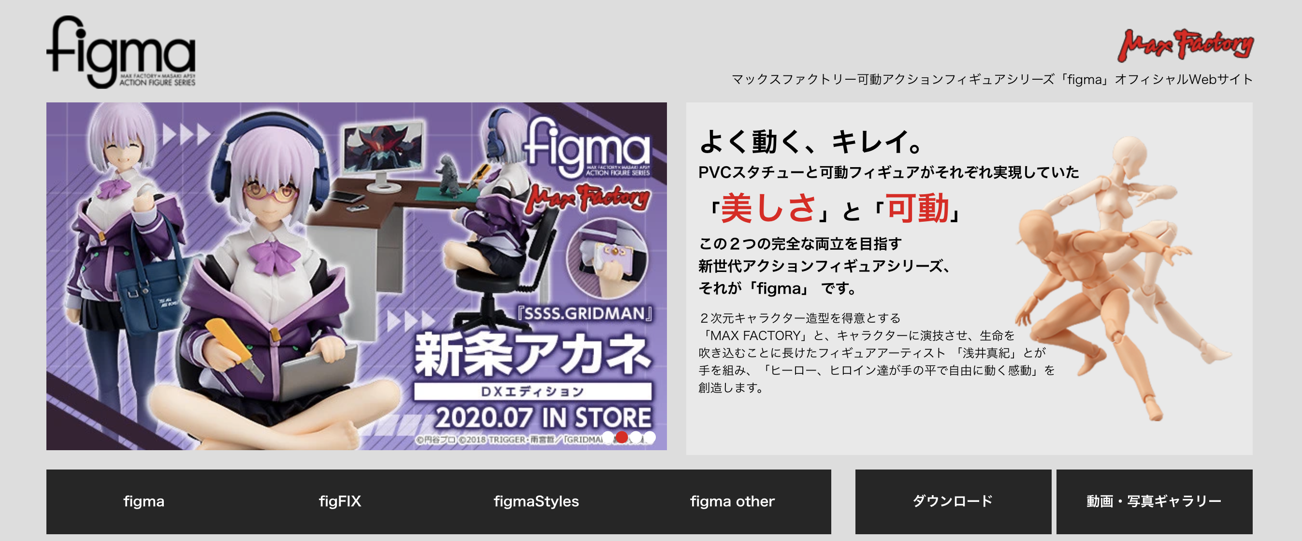Open the figma navigation menu item
1302x541 pixels.
[144, 501]
